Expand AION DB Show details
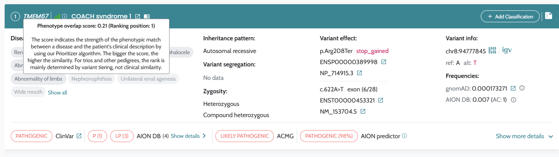The width and height of the screenshot is (559, 157). point(188,136)
